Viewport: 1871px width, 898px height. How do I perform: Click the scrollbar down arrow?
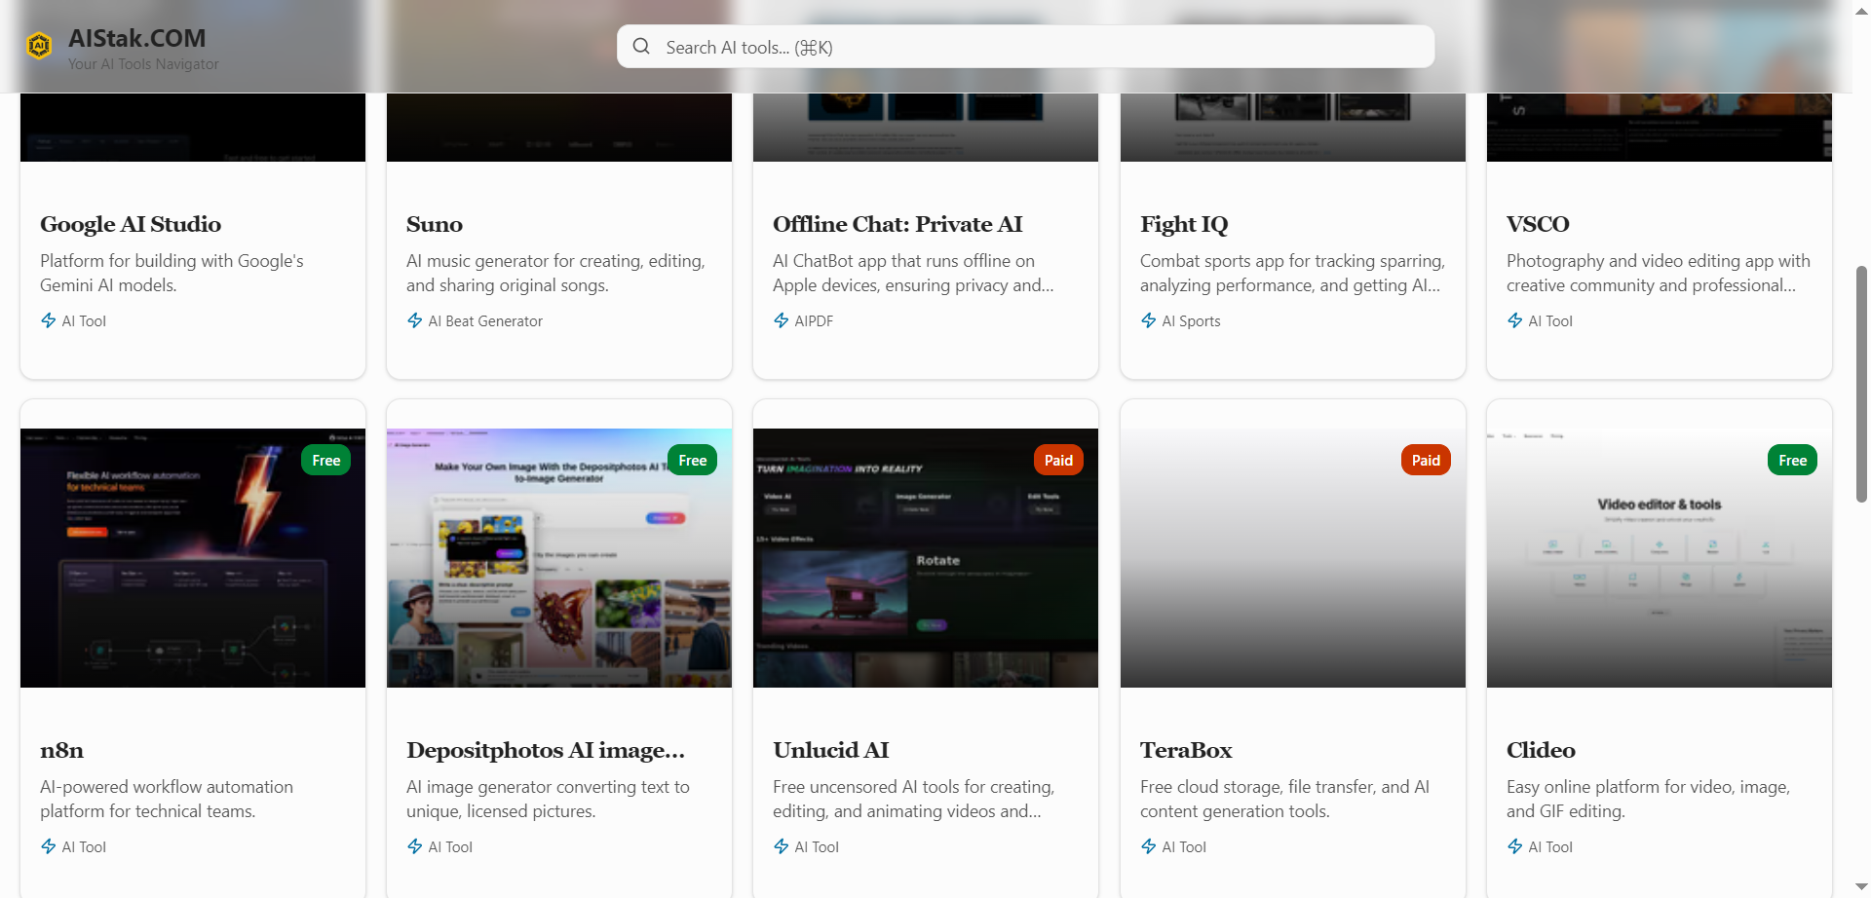pos(1861,888)
